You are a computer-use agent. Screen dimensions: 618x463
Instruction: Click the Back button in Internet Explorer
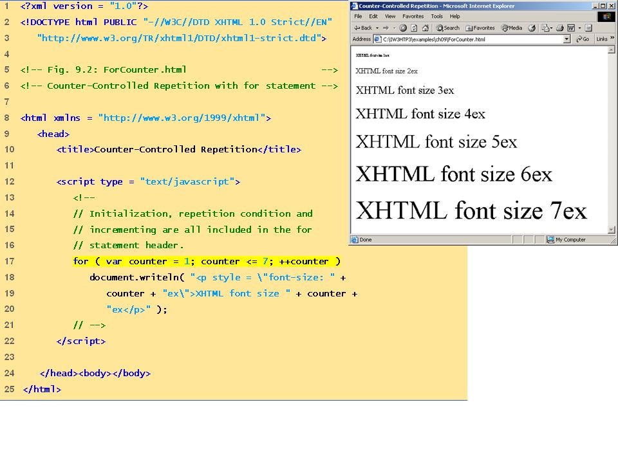[363, 28]
